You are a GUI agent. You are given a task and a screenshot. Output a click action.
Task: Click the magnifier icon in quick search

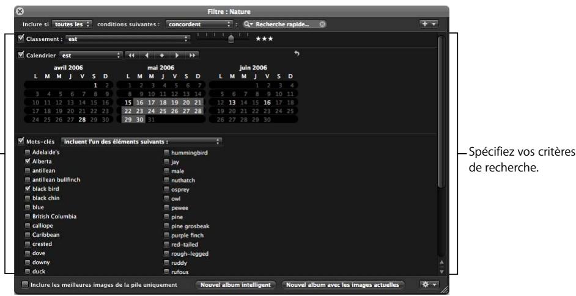(x=248, y=24)
